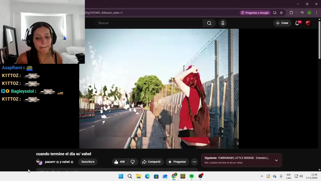321x181 pixels.
Task: Show hidden system tray icons
Action: (262, 176)
